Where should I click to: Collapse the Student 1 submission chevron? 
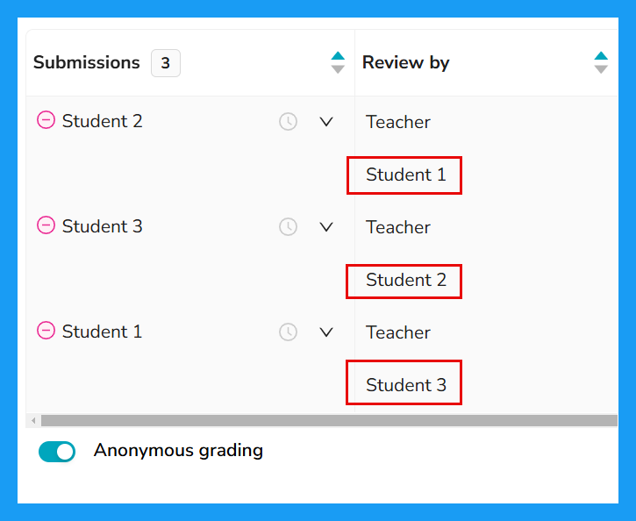(x=326, y=332)
